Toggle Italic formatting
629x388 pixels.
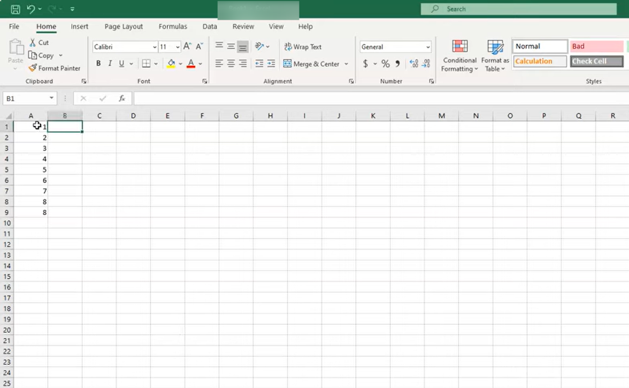click(110, 64)
